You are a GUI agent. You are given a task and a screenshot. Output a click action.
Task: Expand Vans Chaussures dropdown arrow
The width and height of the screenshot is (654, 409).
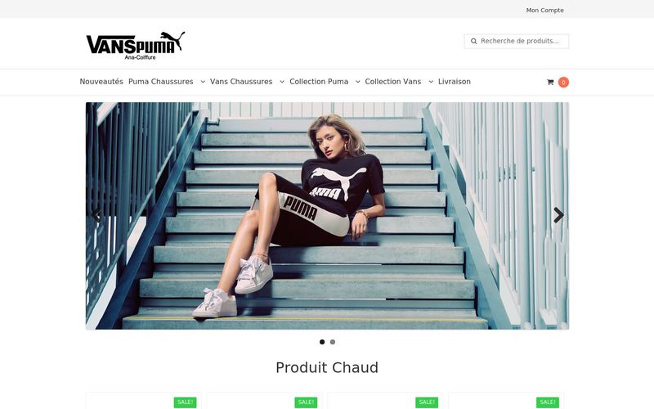282,82
